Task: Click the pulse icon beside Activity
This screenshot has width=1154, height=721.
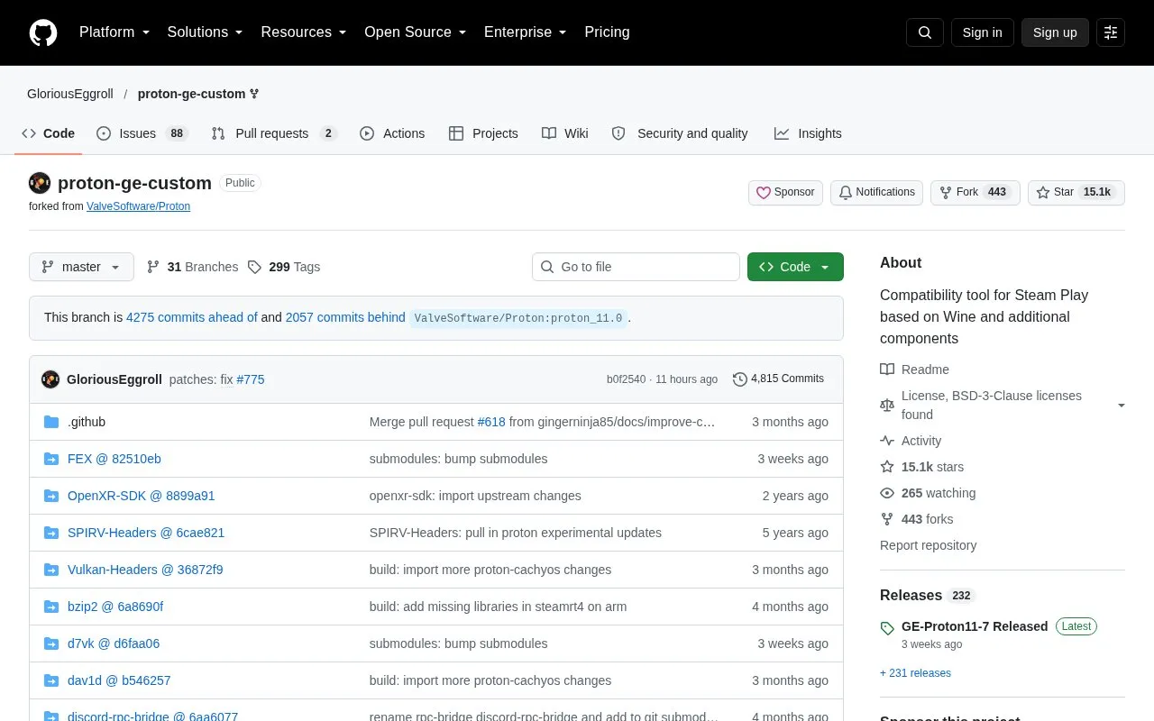Action: 887,441
